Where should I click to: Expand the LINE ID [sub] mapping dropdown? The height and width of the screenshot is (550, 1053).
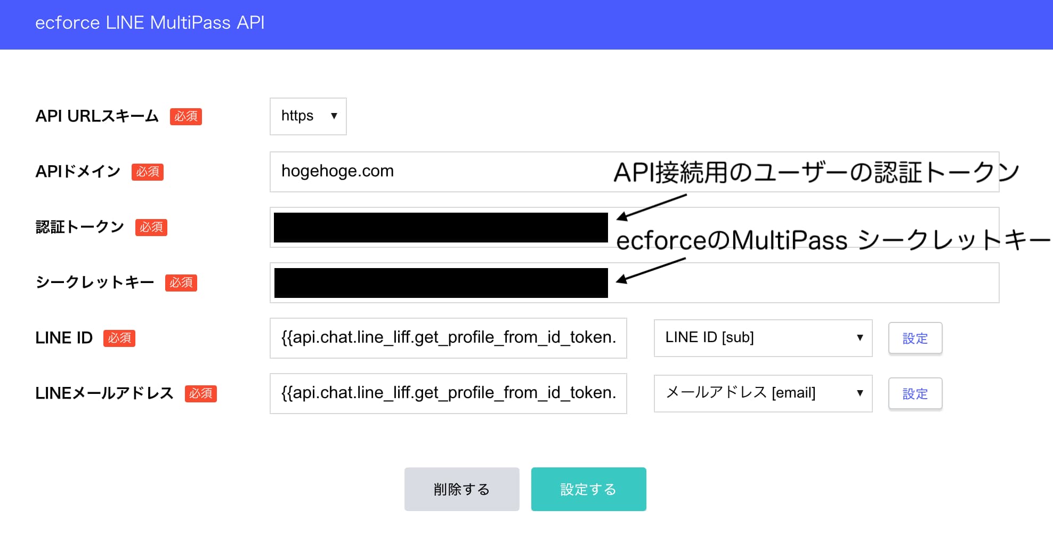click(x=762, y=337)
